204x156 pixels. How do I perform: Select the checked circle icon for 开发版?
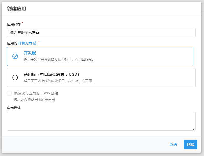(x=15, y=56)
